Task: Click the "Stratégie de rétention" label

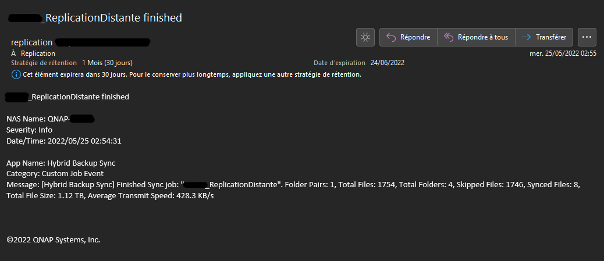Action: [44, 63]
